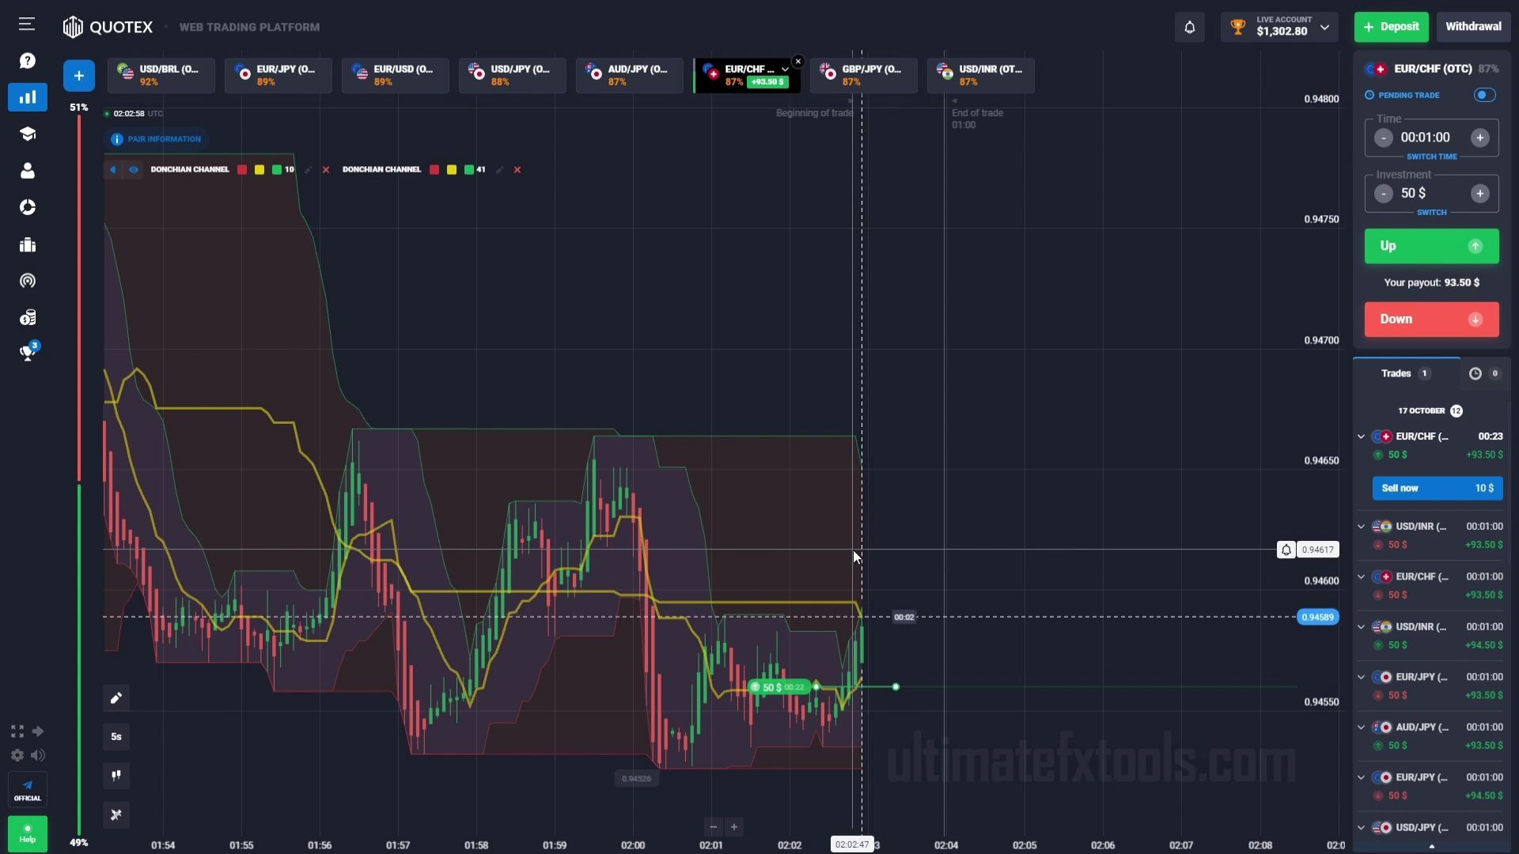Close the EUR/CHF asset tab

click(798, 61)
